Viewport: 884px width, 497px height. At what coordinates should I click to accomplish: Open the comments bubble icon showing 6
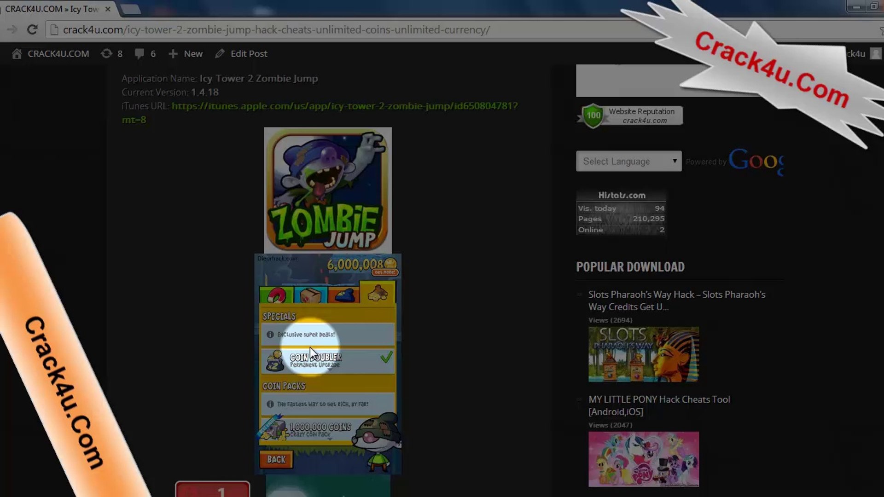point(139,54)
